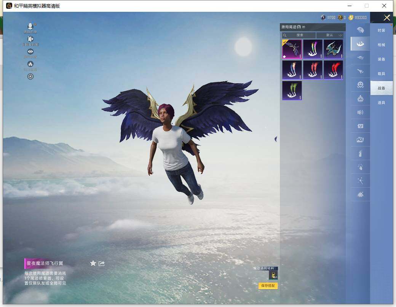Switch to the 枪械 tab
Screen dimensions: 396x307
pos(382,45)
